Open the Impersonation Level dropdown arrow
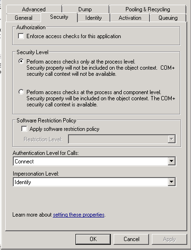Image resolution: width=191 pixels, height=250 pixels. [172, 182]
